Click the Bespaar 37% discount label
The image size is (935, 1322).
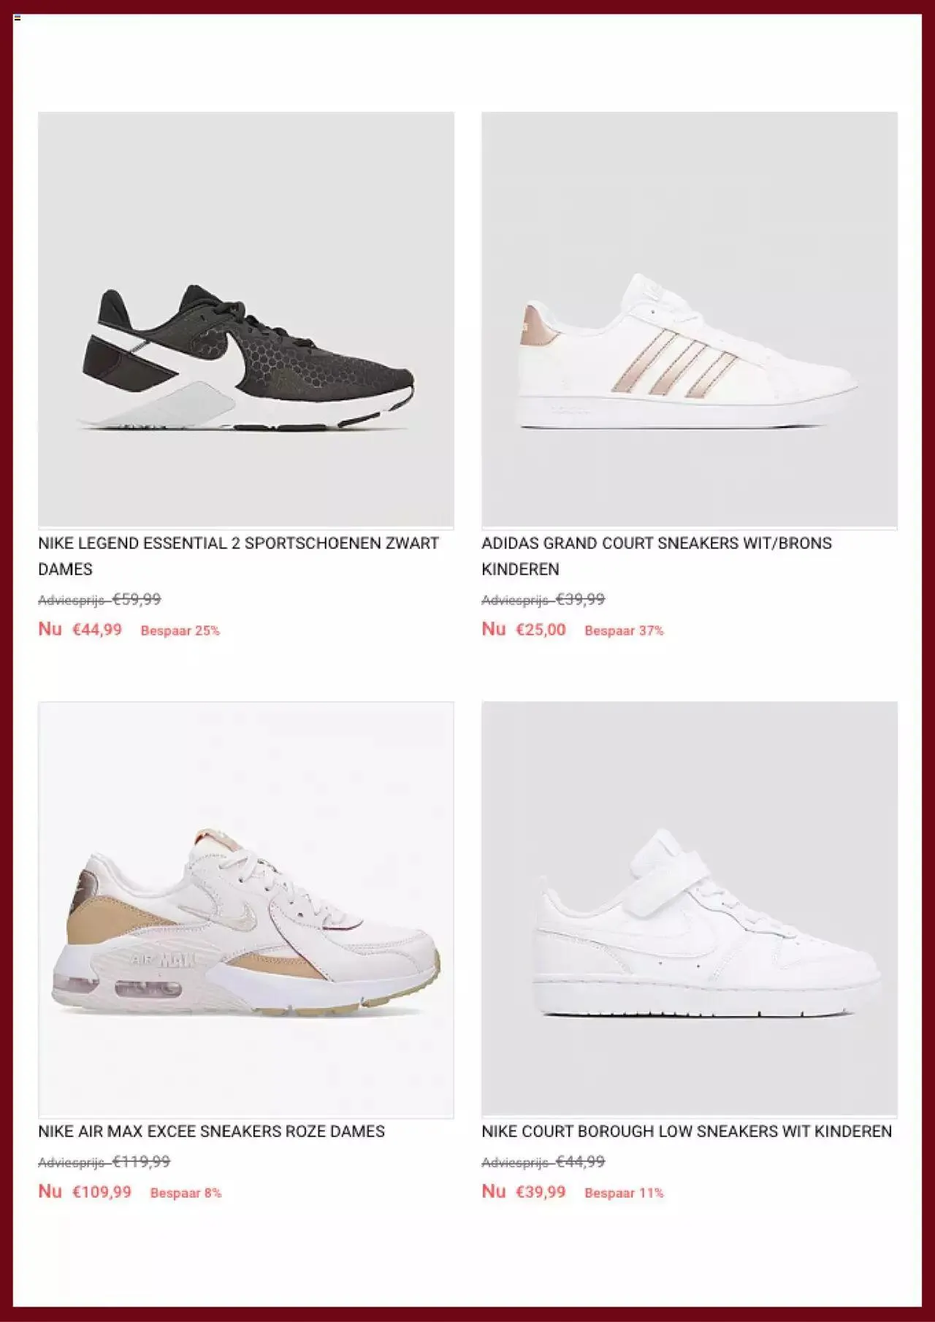[624, 630]
